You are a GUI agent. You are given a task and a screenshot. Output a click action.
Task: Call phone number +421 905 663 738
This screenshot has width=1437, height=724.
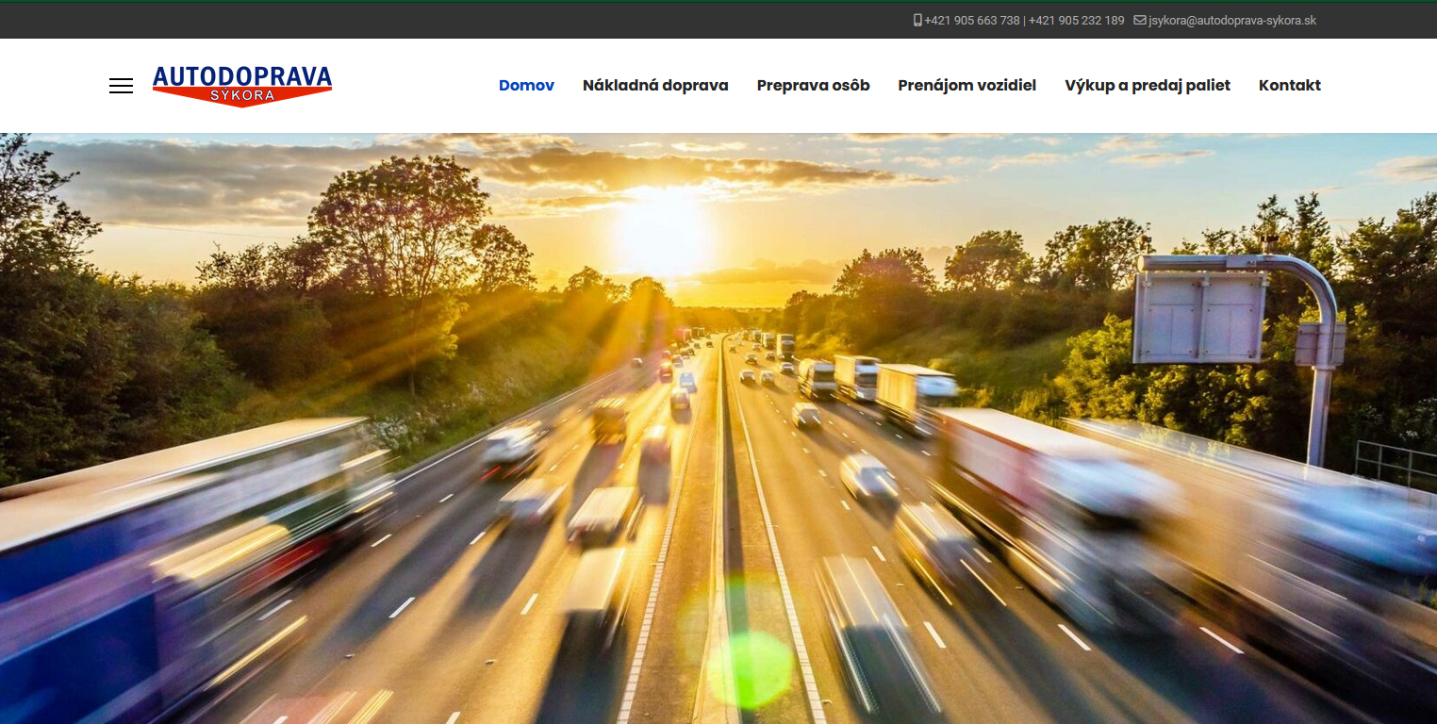[972, 20]
